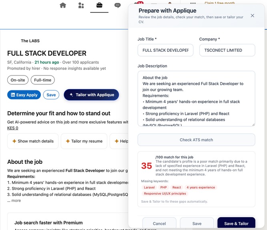
Task: Click the 'About the job' section heading
Action: pos(25,162)
